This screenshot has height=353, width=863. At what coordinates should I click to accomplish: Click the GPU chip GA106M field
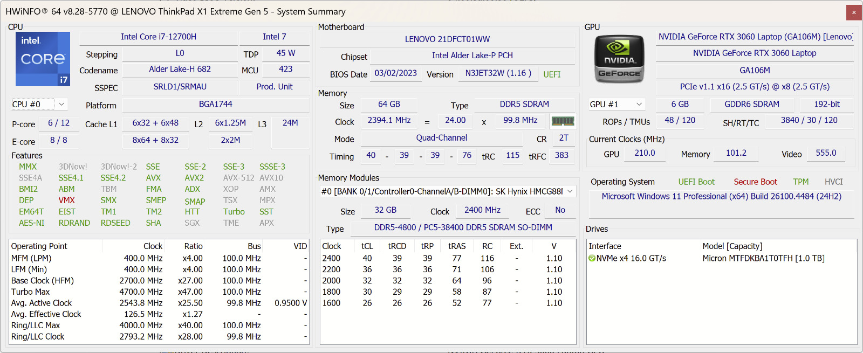coord(755,70)
